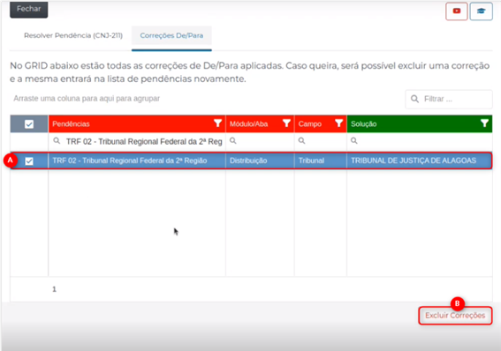Click Excluir Correções button

click(x=455, y=316)
